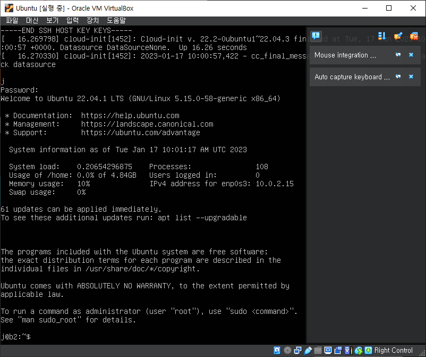Click '61 updates can be applied immediately.'
Viewport: 426px width, 357px height.
coord(81,209)
